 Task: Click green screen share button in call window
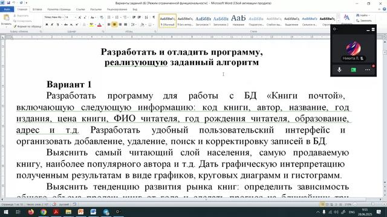[x=353, y=70]
